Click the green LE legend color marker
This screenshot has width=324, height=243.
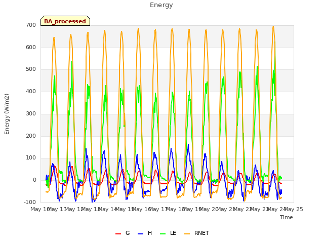(163, 234)
